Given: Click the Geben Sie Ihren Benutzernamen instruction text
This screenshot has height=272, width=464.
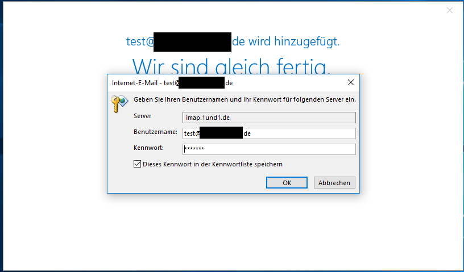Looking at the screenshot, I should tap(245, 99).
